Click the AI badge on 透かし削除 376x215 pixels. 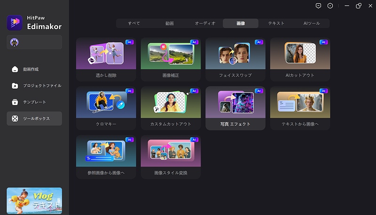130,42
